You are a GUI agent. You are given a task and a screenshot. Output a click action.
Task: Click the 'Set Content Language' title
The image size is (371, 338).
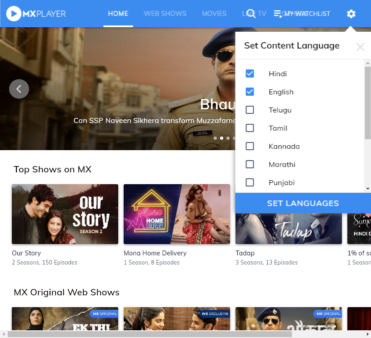pos(292,45)
